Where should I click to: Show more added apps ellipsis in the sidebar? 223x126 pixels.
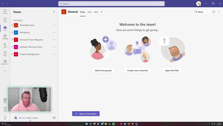[5, 71]
